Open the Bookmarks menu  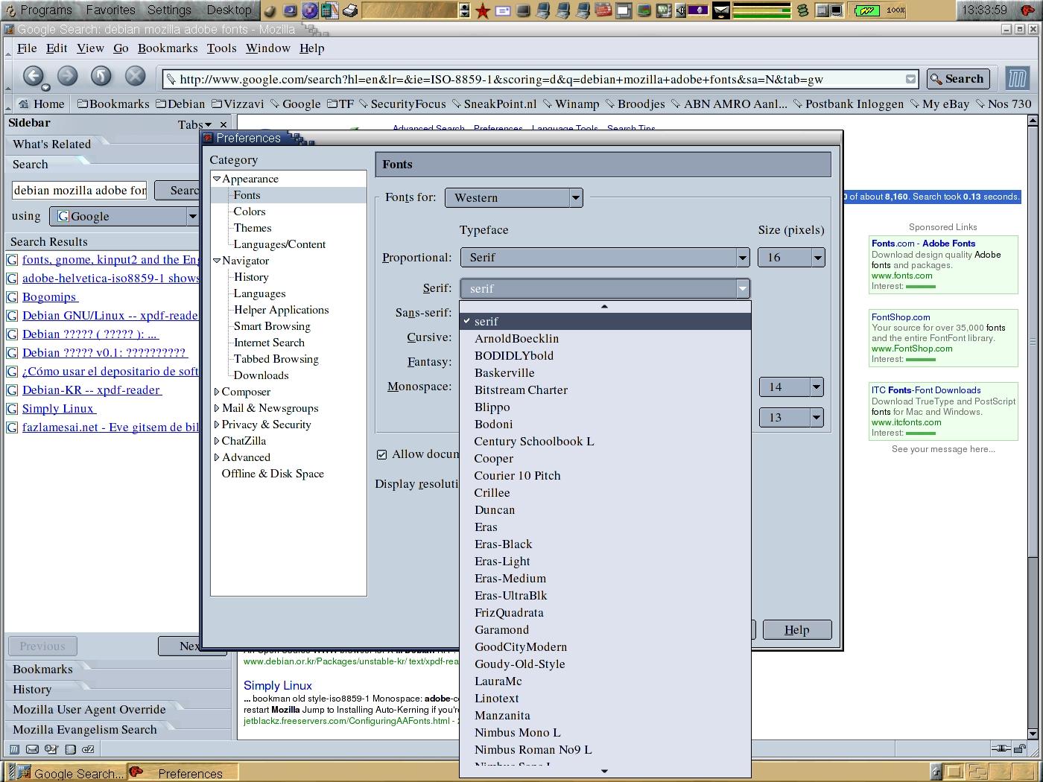[168, 48]
